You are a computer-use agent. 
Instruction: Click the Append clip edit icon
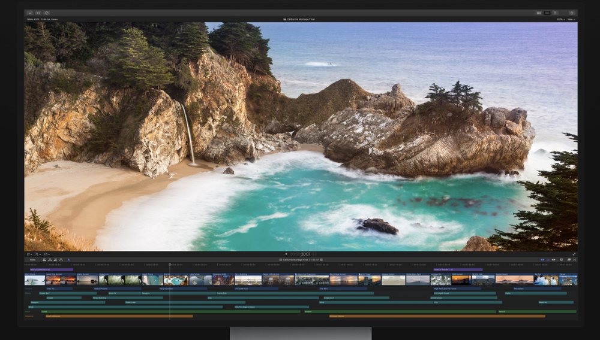55,259
